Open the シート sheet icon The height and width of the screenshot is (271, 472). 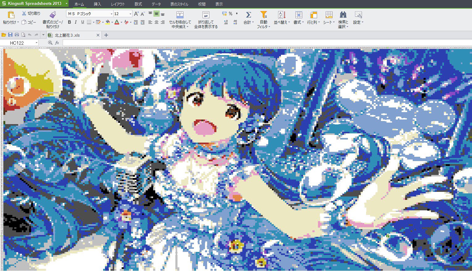coord(329,15)
